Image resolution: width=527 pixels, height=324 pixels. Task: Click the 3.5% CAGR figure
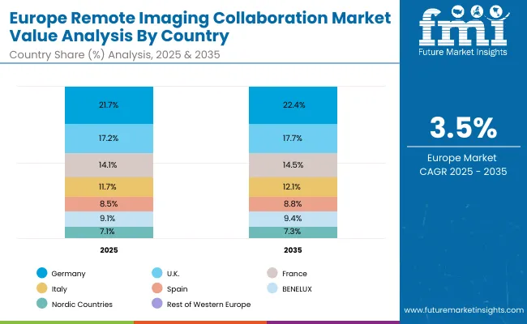pyautogui.click(x=464, y=128)
